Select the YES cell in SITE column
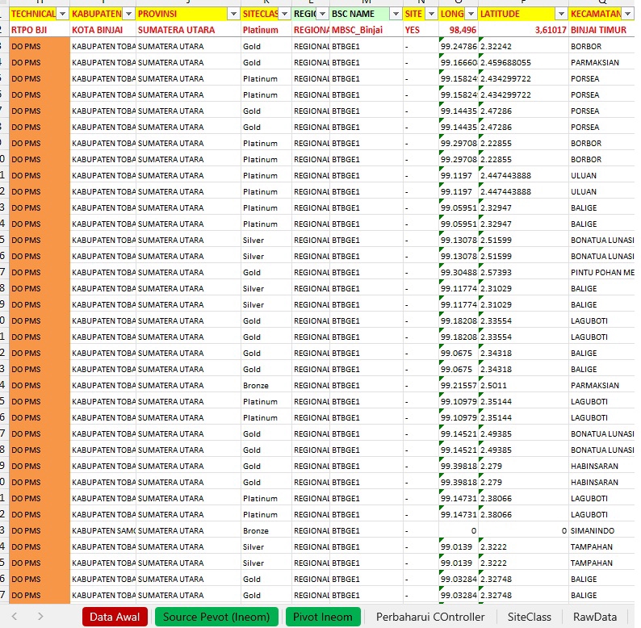 pyautogui.click(x=421, y=30)
